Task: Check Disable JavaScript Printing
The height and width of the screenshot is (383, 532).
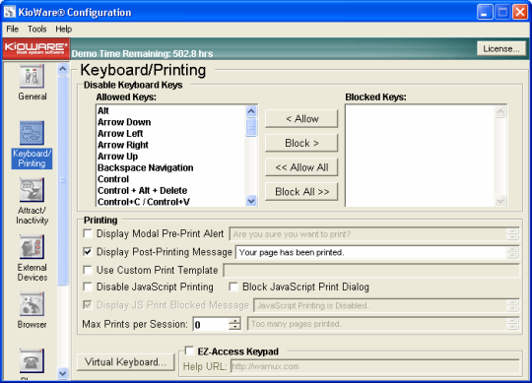Action: pos(88,287)
